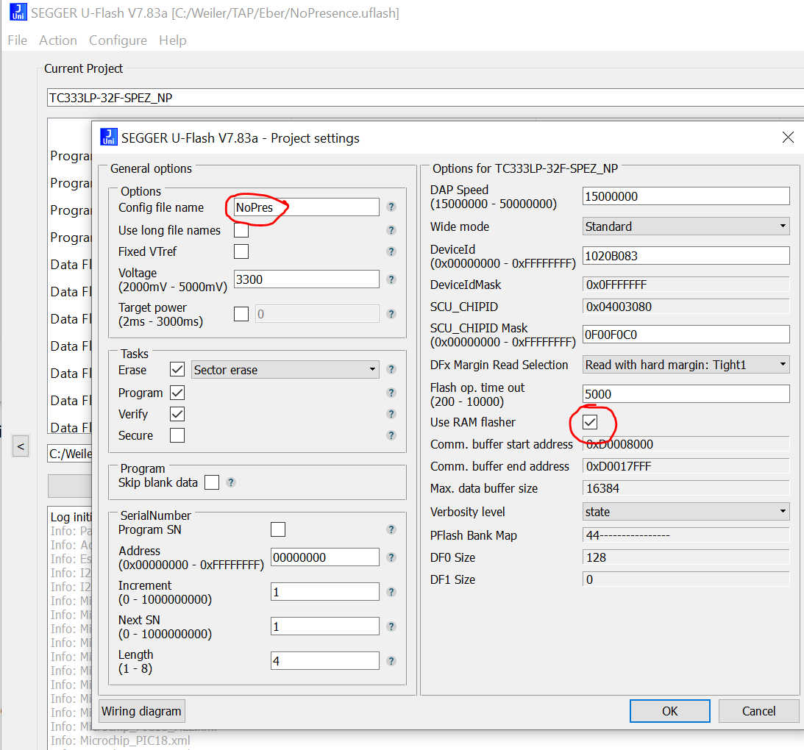Close the Project settings dialog

coord(788,137)
